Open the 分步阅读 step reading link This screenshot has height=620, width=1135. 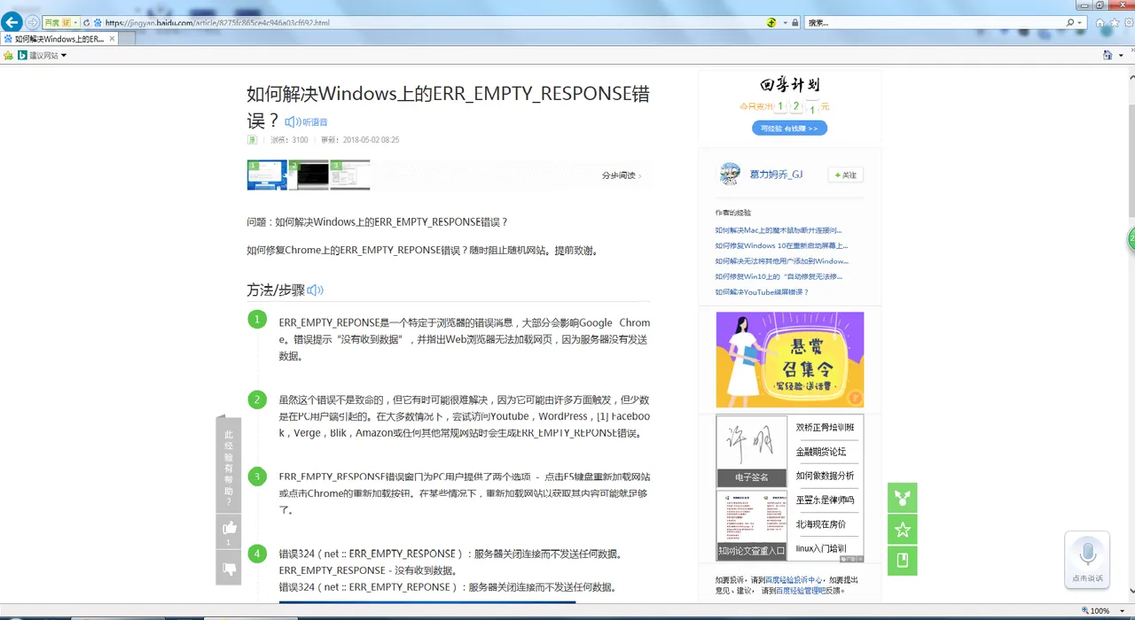point(621,175)
